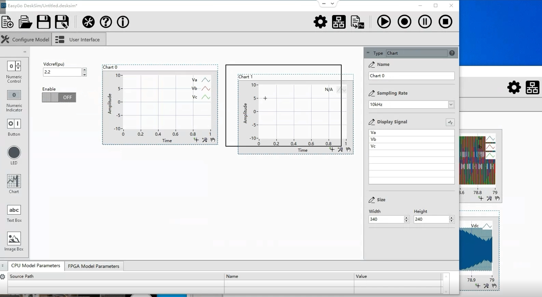
Task: Click Display Signal add-signal button
Action: point(450,122)
